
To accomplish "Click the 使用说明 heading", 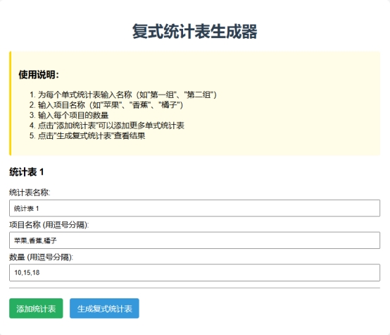I will click(x=39, y=75).
